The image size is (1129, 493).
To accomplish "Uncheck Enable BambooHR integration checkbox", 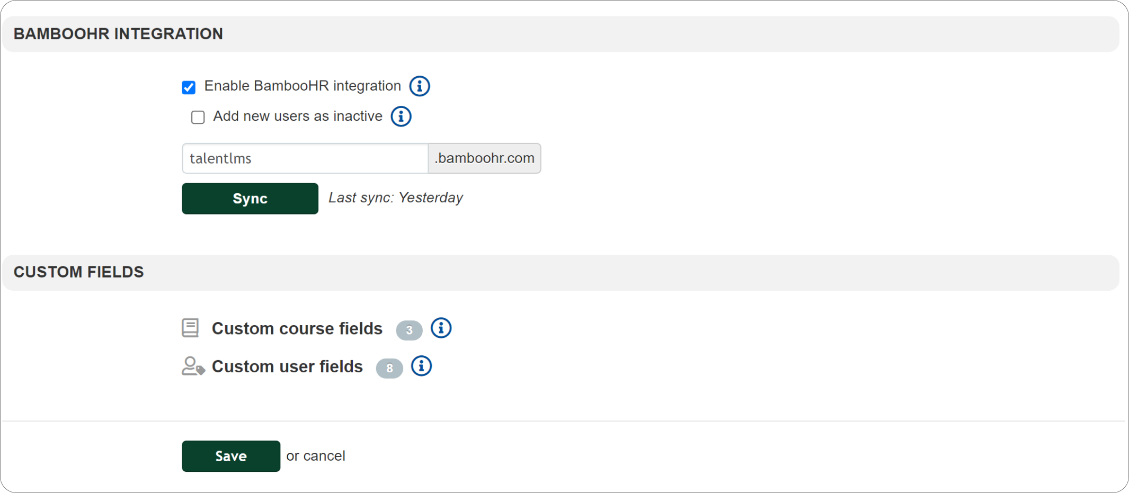I will click(189, 87).
